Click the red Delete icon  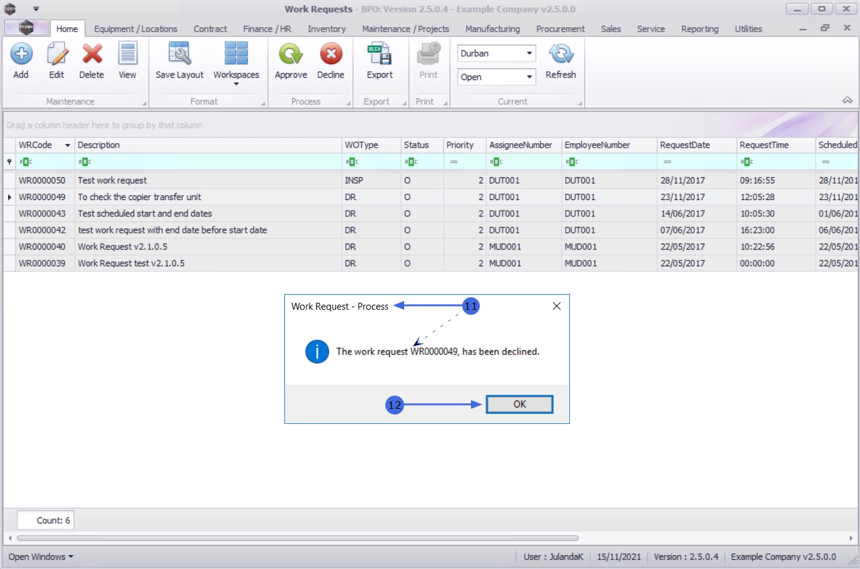(91, 55)
